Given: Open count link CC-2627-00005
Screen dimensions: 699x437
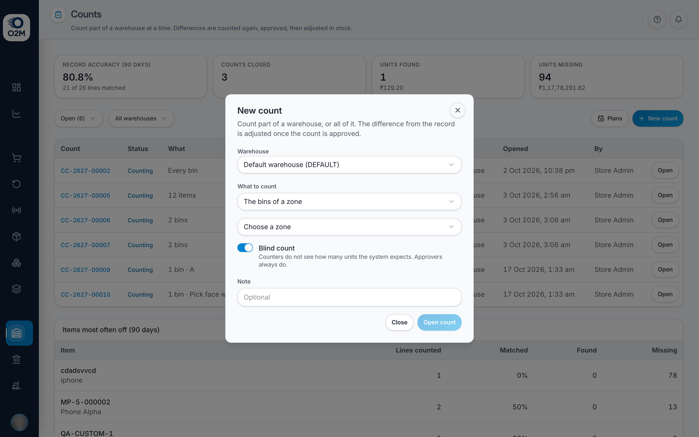Looking at the screenshot, I should (x=85, y=196).
